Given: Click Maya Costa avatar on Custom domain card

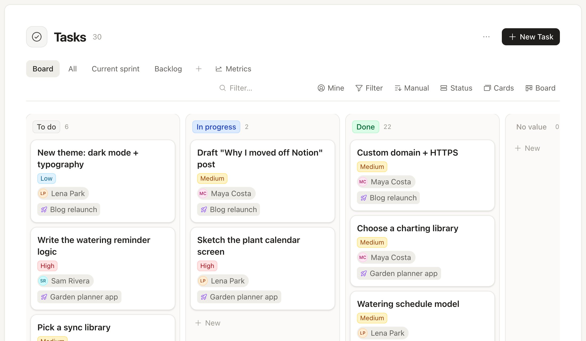Looking at the screenshot, I should [363, 182].
